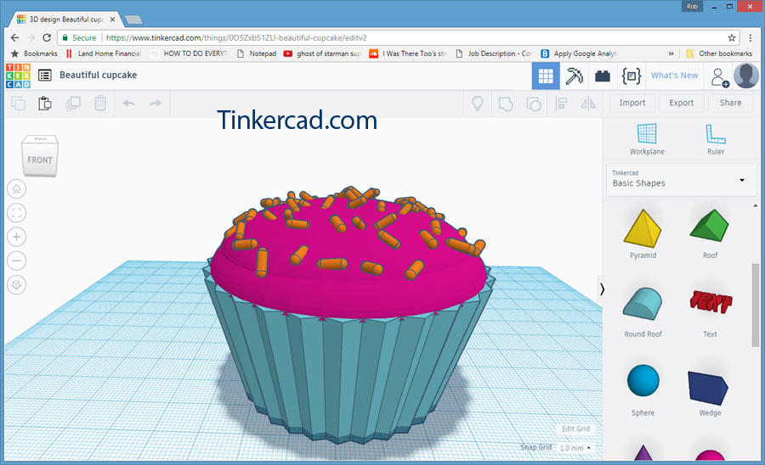
Task: Click the Paste clipboard icon
Action: 45,104
